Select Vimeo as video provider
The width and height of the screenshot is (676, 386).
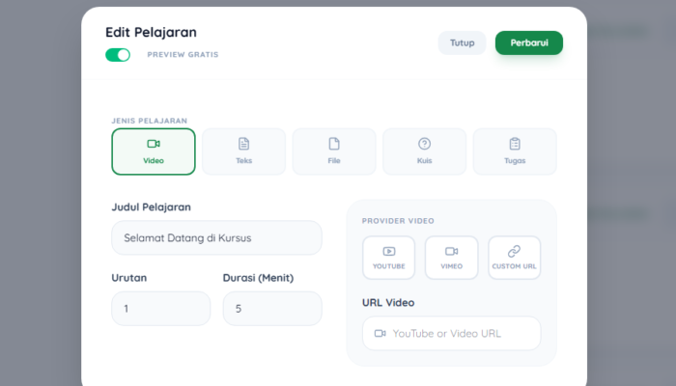click(451, 258)
